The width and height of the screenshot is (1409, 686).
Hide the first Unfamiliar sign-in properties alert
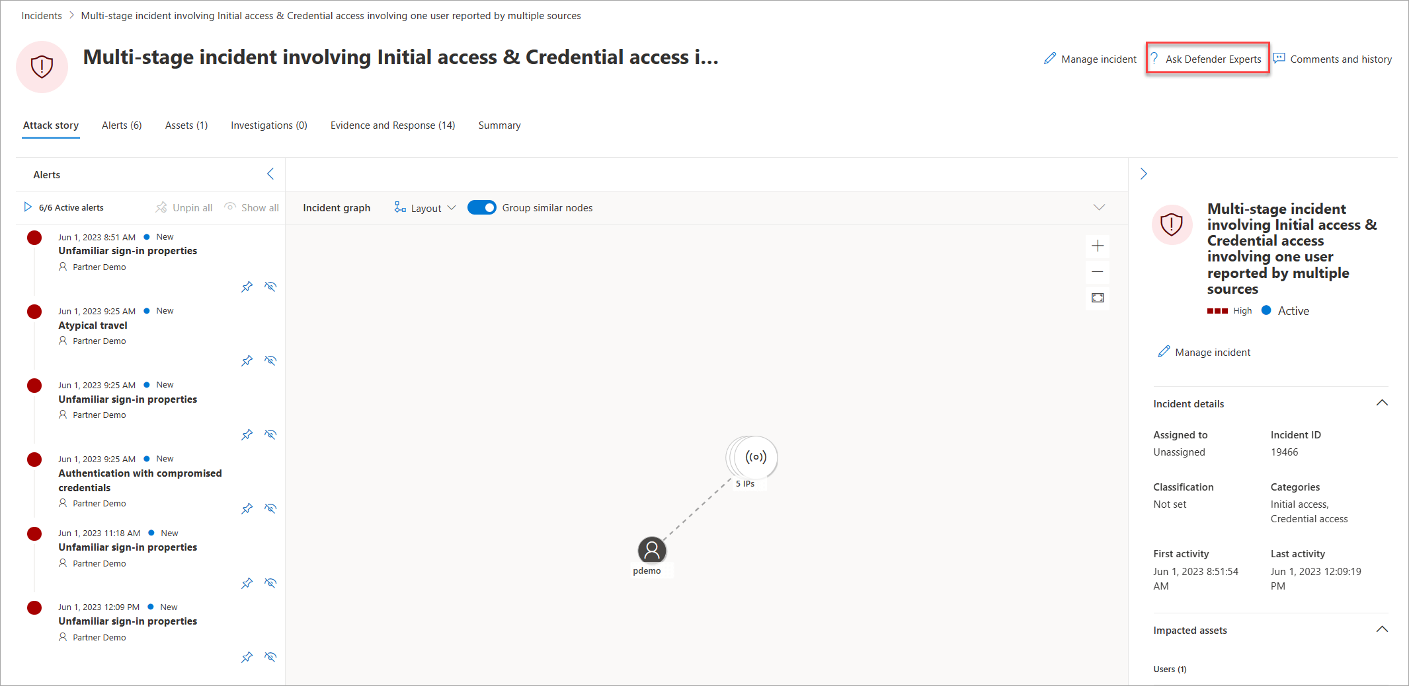(270, 287)
